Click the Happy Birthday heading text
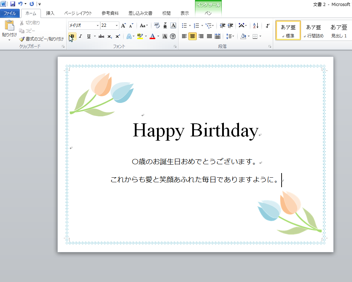The height and width of the screenshot is (282, 352). click(x=195, y=130)
